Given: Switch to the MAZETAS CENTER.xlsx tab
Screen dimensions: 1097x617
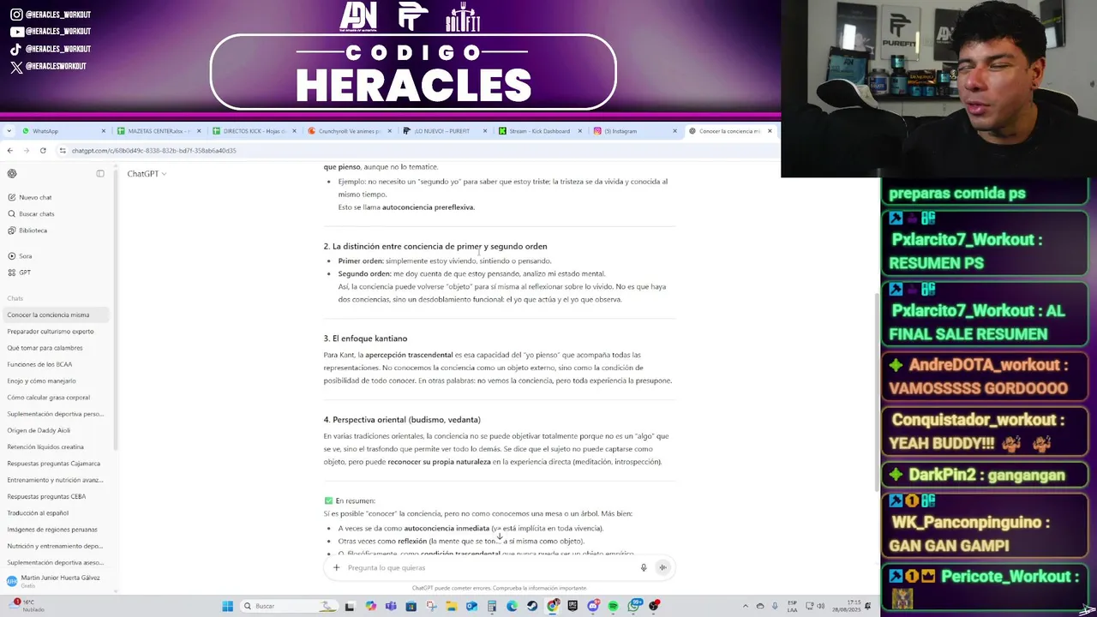Looking at the screenshot, I should [157, 131].
